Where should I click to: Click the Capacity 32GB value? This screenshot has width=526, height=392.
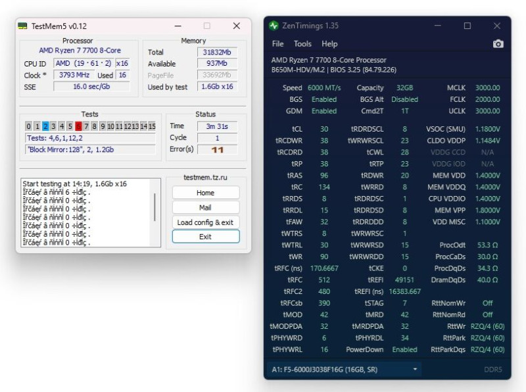click(404, 87)
